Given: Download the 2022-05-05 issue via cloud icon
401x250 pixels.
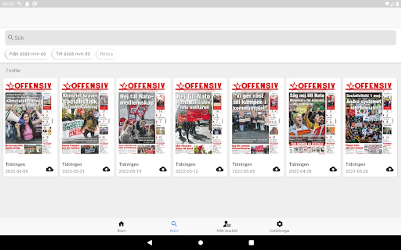Looking at the screenshot, I should tap(276, 169).
